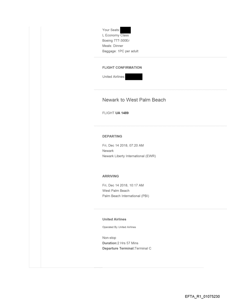Click the "Baggage: 1PC per adult" line
Screen dimensions: 227x299
point(120,51)
